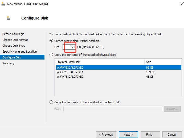Image resolution: width=184 pixels, height=138 pixels.
Task: Go to the Choose Disk Type step
Action: pyautogui.click(x=14, y=46)
